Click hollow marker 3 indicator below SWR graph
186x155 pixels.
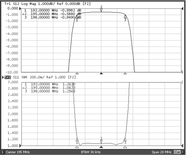pyautogui.click(x=125, y=147)
